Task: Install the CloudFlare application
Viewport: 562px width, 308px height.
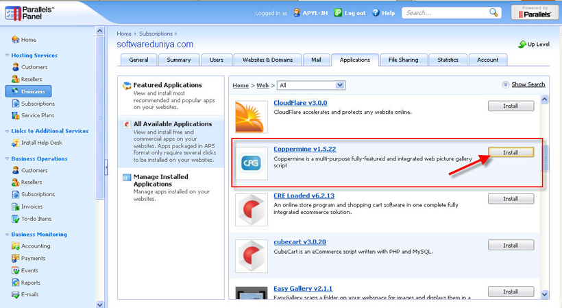Action: click(x=511, y=106)
